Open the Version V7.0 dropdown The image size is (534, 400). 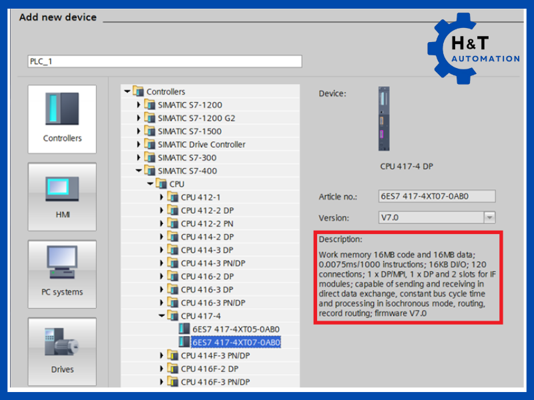[489, 217]
